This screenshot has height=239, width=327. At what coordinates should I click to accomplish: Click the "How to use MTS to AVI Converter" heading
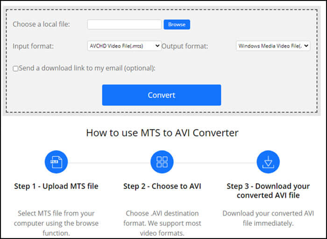(x=162, y=133)
